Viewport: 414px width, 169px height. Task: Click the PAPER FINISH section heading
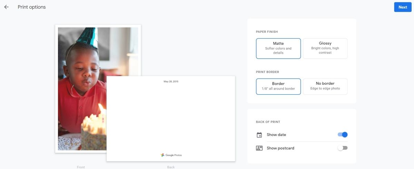pyautogui.click(x=267, y=32)
